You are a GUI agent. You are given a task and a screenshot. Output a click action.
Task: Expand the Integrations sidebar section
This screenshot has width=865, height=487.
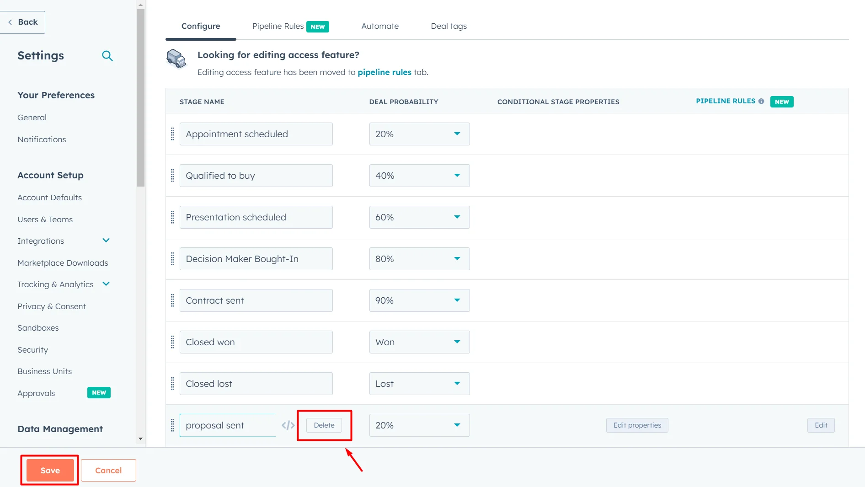tap(106, 241)
